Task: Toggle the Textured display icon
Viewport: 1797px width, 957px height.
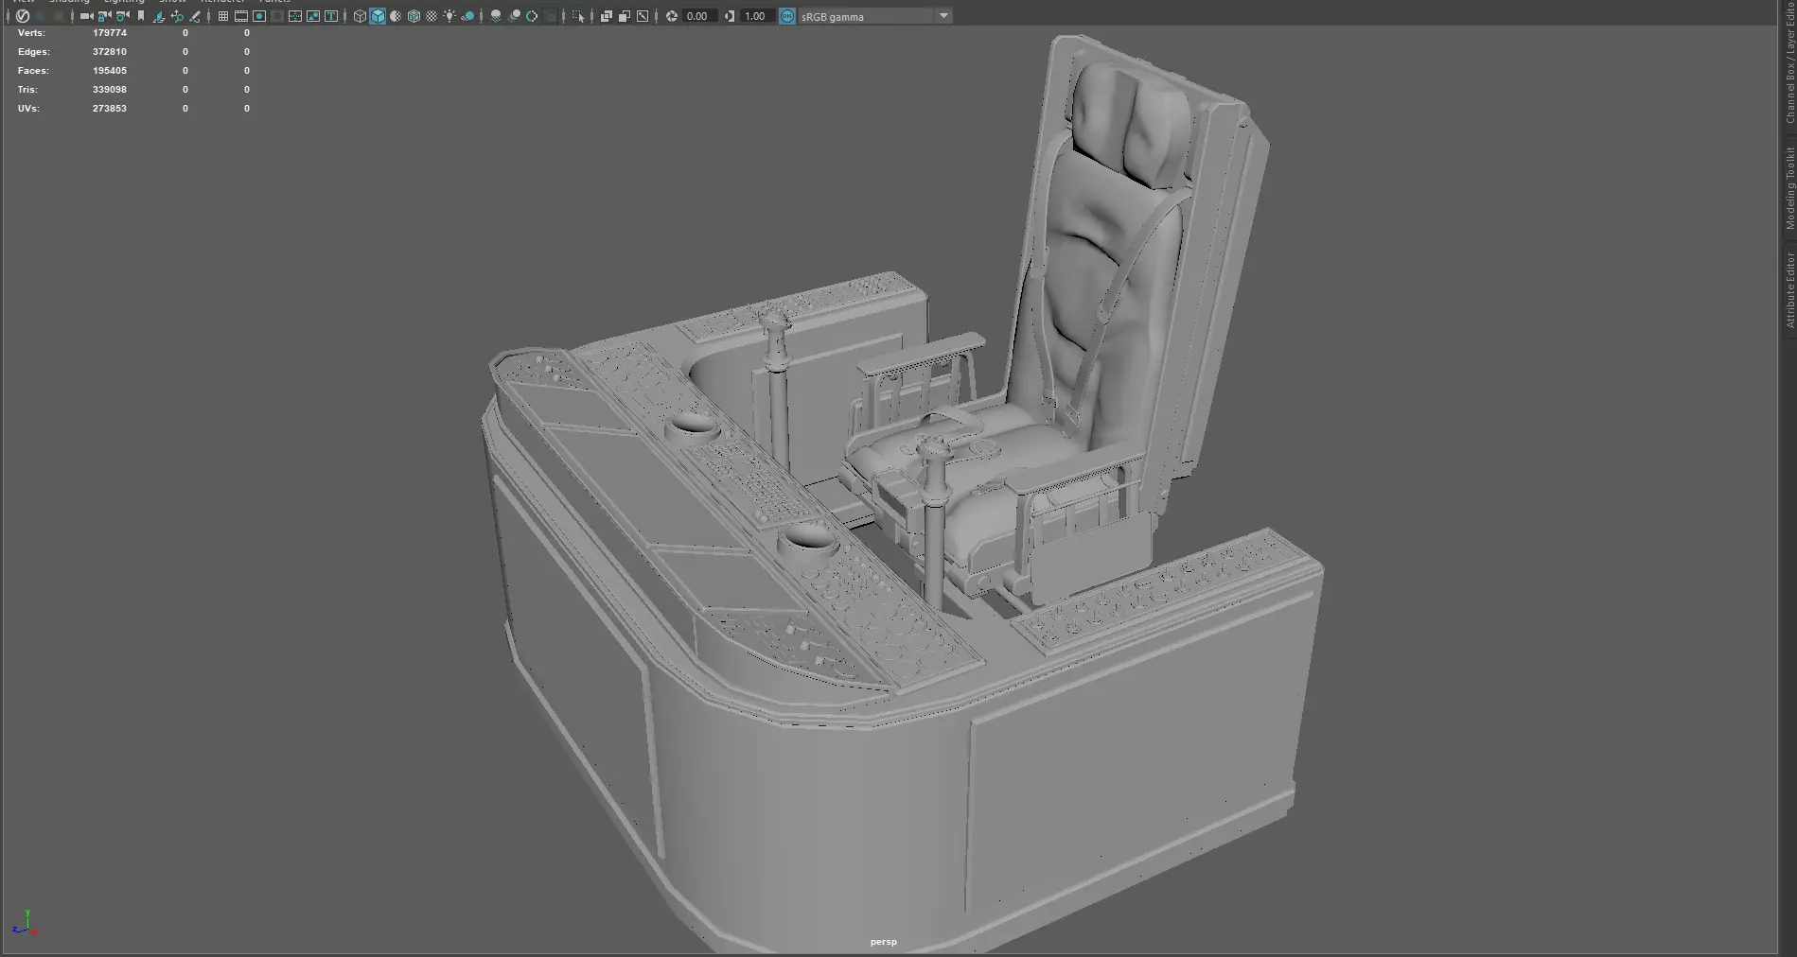Action: 432,16
